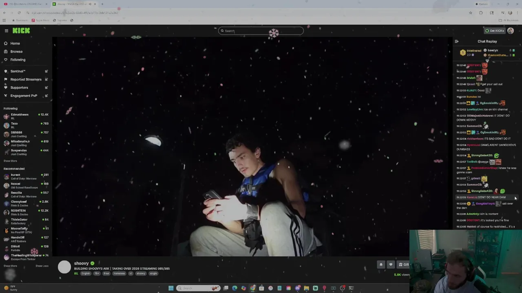The image size is (522, 293).
Task: Open HandsOff's recommended channel
Action: pos(26,239)
